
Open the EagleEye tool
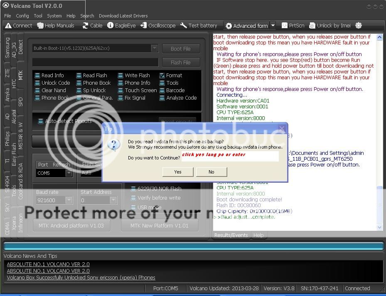tap(111, 26)
